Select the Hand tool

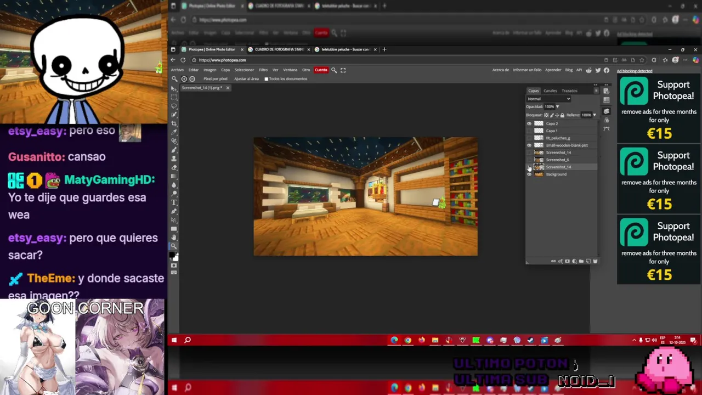[174, 237]
